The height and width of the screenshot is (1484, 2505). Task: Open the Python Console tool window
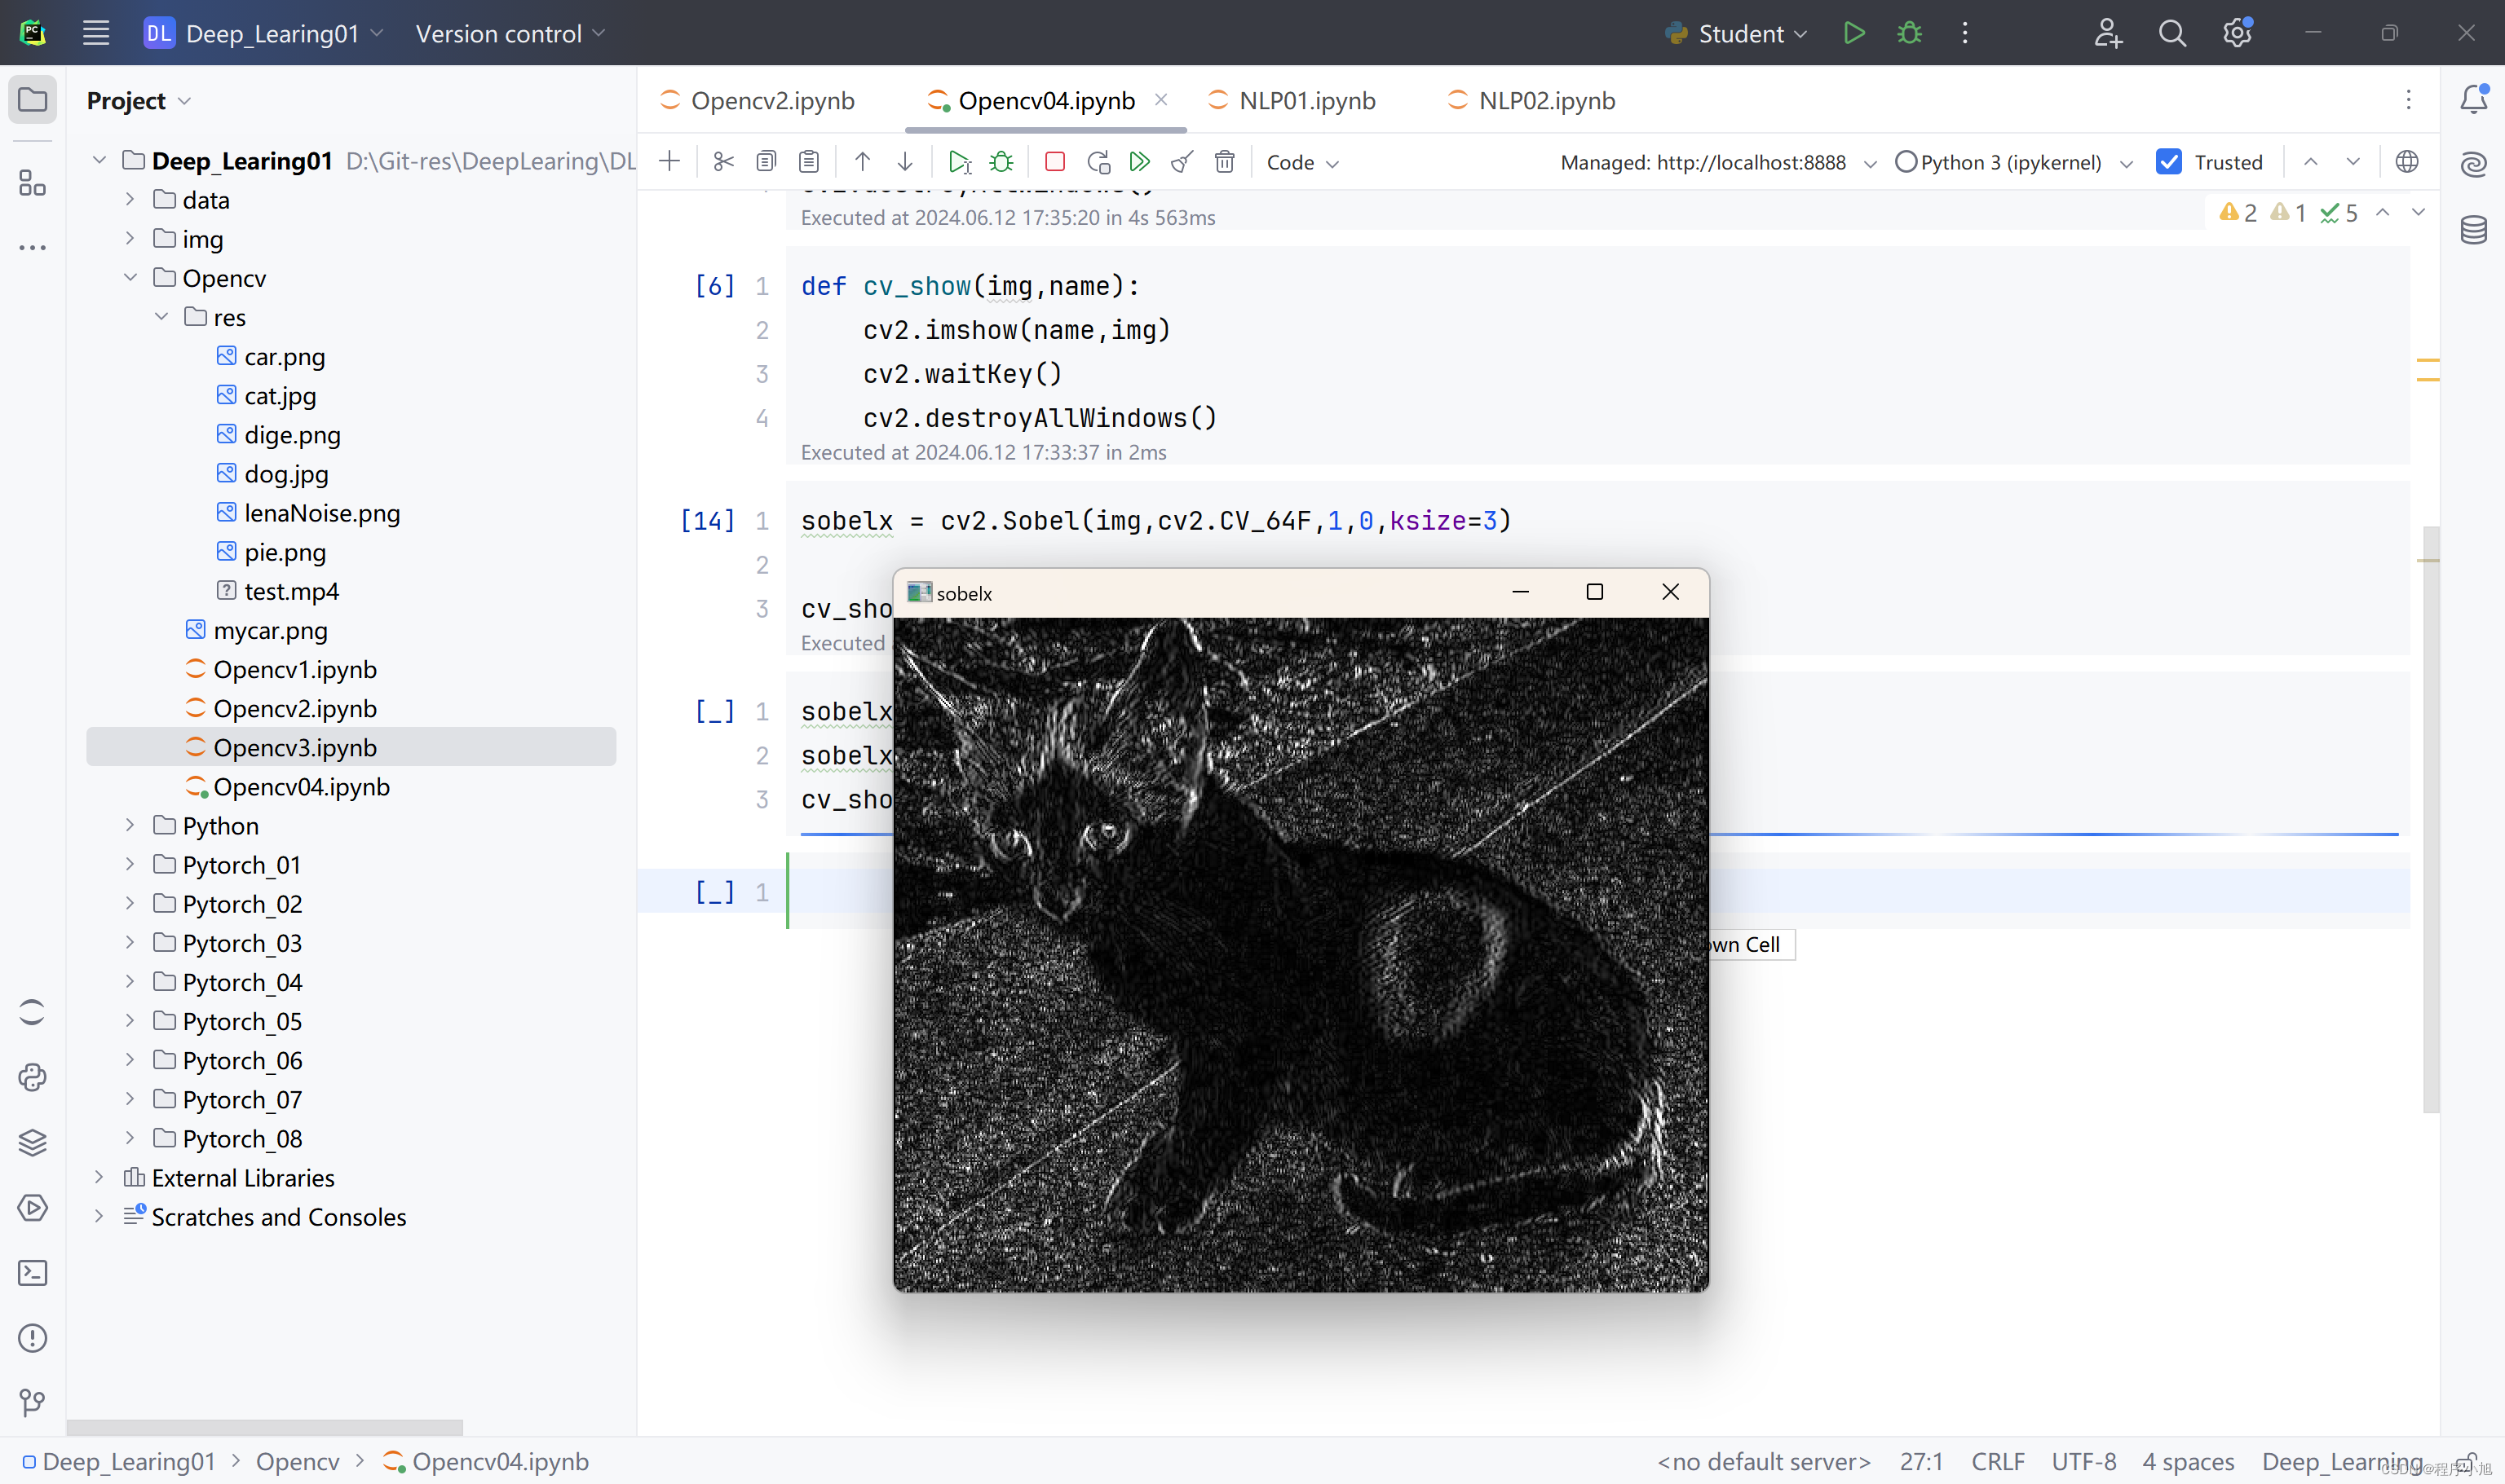pos(33,1077)
